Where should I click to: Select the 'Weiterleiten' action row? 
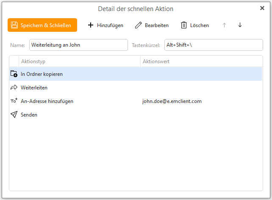[x=136, y=87]
